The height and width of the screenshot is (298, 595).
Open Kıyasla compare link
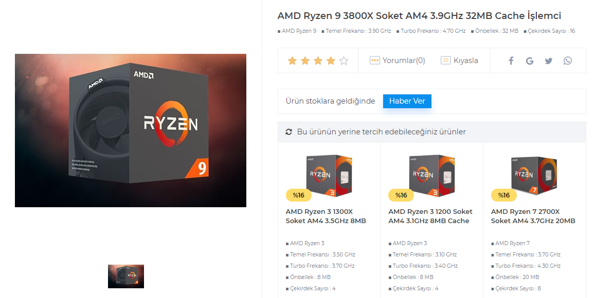pos(465,61)
